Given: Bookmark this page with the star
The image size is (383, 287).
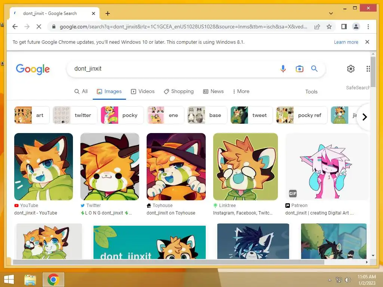Looking at the screenshot, I should [x=329, y=27].
